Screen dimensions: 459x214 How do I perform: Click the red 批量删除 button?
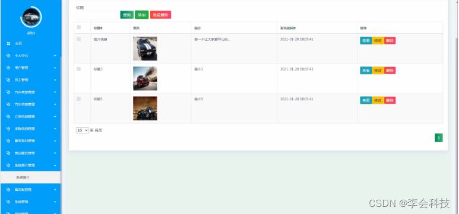tap(160, 15)
